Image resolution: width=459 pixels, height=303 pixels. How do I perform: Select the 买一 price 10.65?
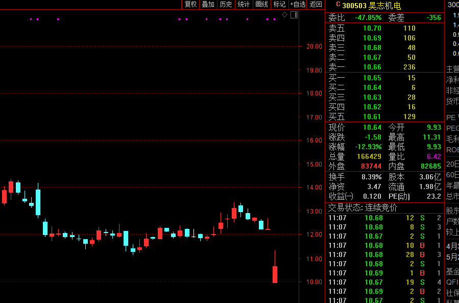pyautogui.click(x=372, y=78)
